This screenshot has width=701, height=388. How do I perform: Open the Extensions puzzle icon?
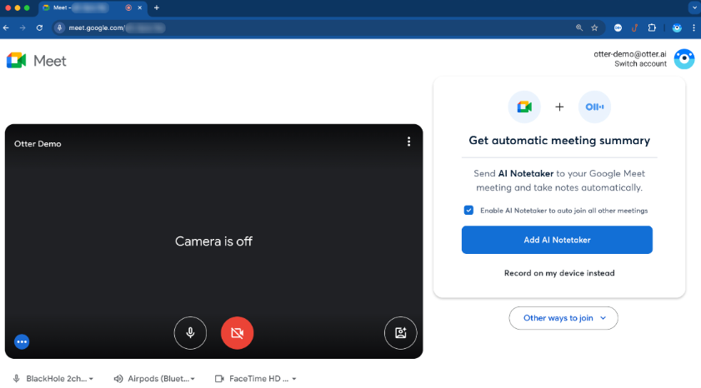click(x=652, y=27)
